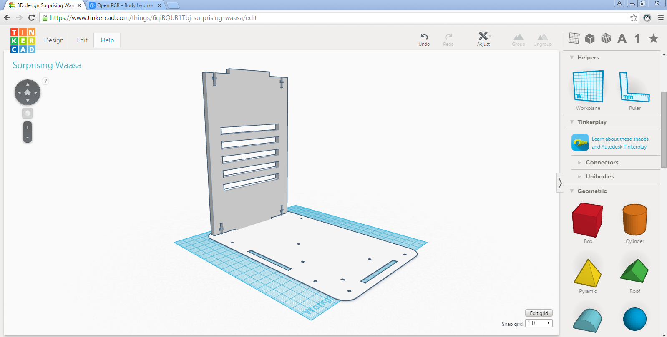The width and height of the screenshot is (667, 337).
Task: Pick the orange Cylinder shape
Action: [x=634, y=220]
